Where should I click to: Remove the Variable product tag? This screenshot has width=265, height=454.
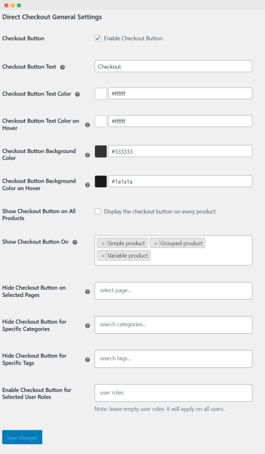103,256
